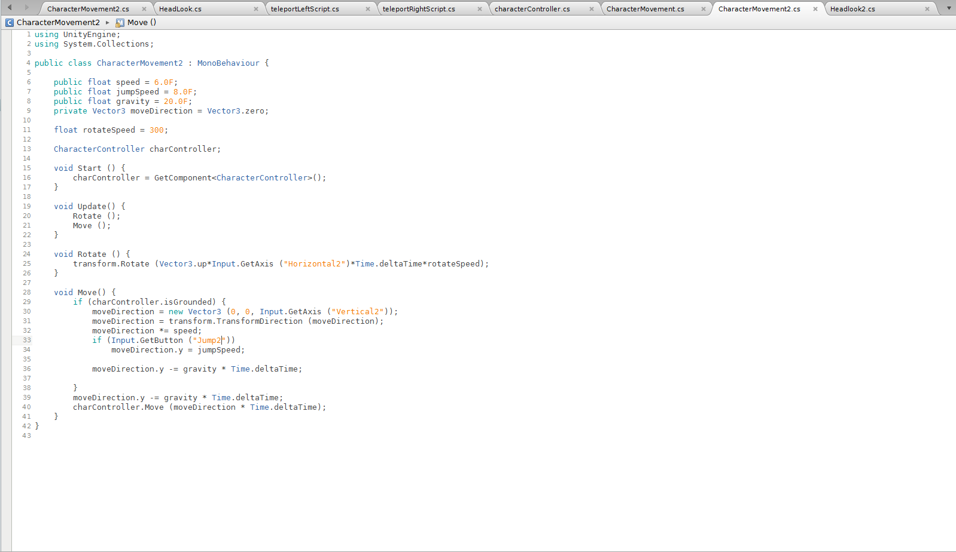Expand the Move () member breadcrumb selector
The image size is (956, 552).
click(x=142, y=23)
